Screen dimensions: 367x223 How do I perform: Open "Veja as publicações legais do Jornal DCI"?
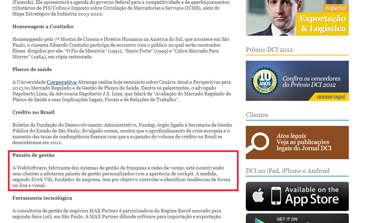(304, 145)
